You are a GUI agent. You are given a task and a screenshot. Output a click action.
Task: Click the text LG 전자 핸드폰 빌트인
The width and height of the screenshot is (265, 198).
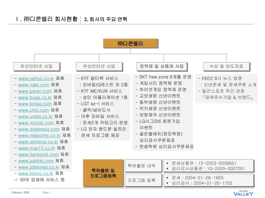104,129
